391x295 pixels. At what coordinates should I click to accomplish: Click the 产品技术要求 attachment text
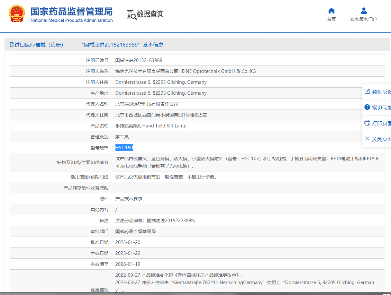pyautogui.click(x=129, y=199)
